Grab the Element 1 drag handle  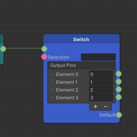(52, 82)
